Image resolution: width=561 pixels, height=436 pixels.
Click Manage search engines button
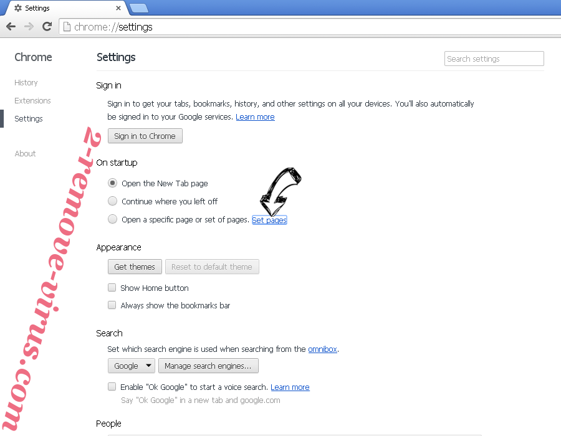point(208,366)
